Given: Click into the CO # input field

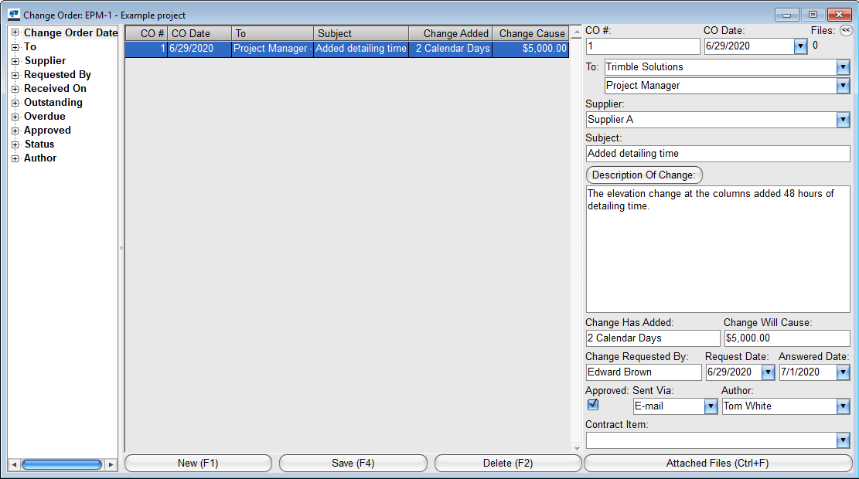Looking at the screenshot, I should [x=643, y=46].
